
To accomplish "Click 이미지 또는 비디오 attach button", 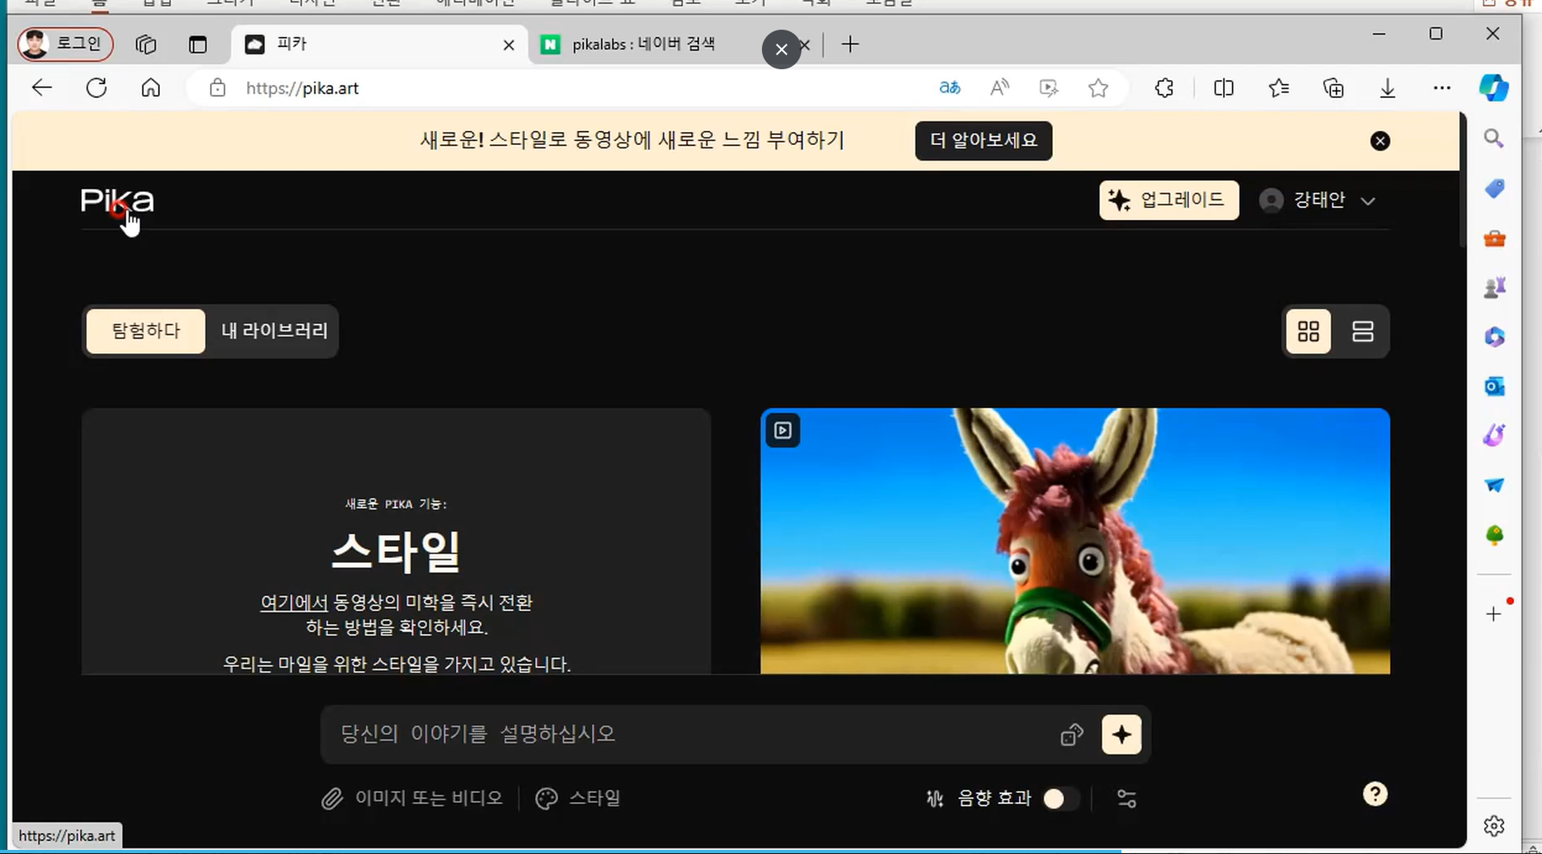I will tap(411, 799).
